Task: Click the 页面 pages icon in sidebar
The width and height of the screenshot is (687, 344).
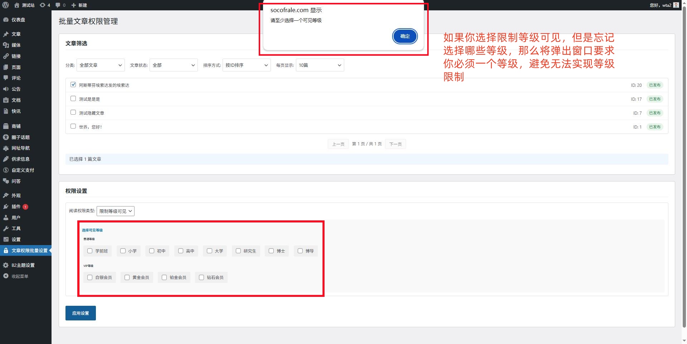Action: (x=6, y=67)
